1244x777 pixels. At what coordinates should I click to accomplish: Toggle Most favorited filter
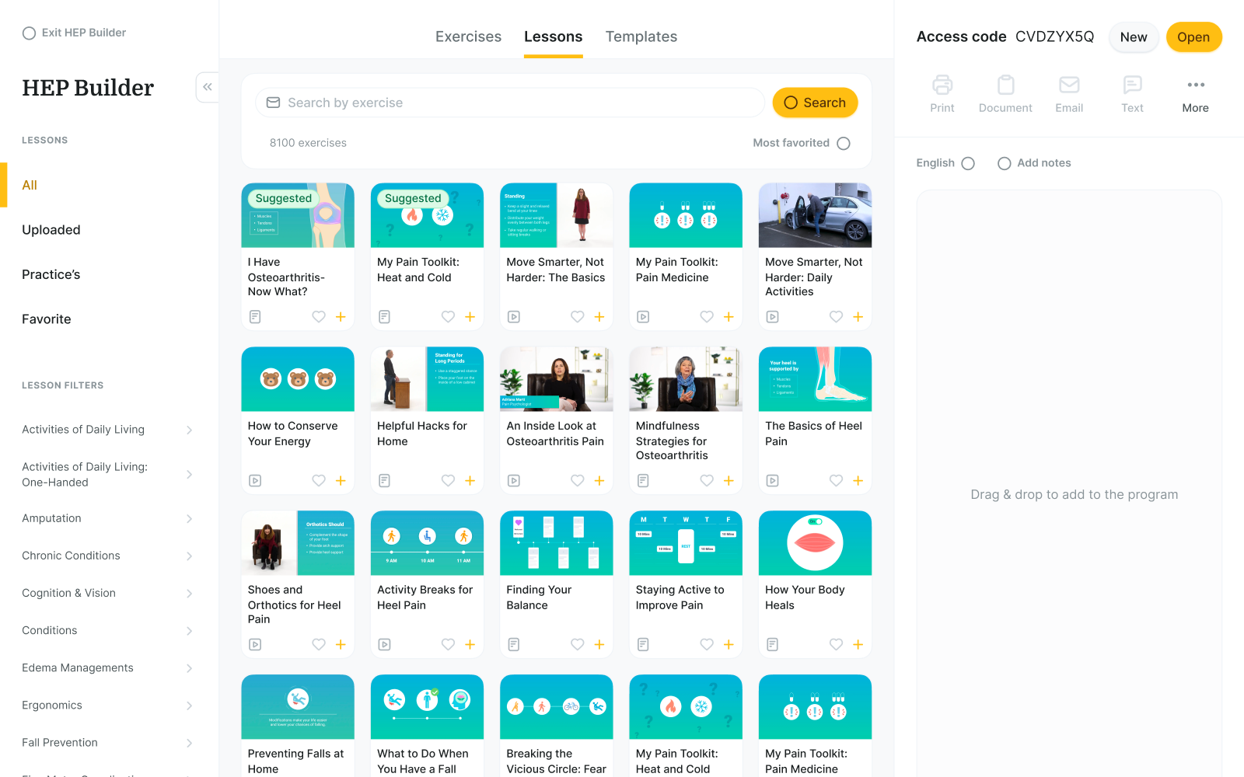844,143
